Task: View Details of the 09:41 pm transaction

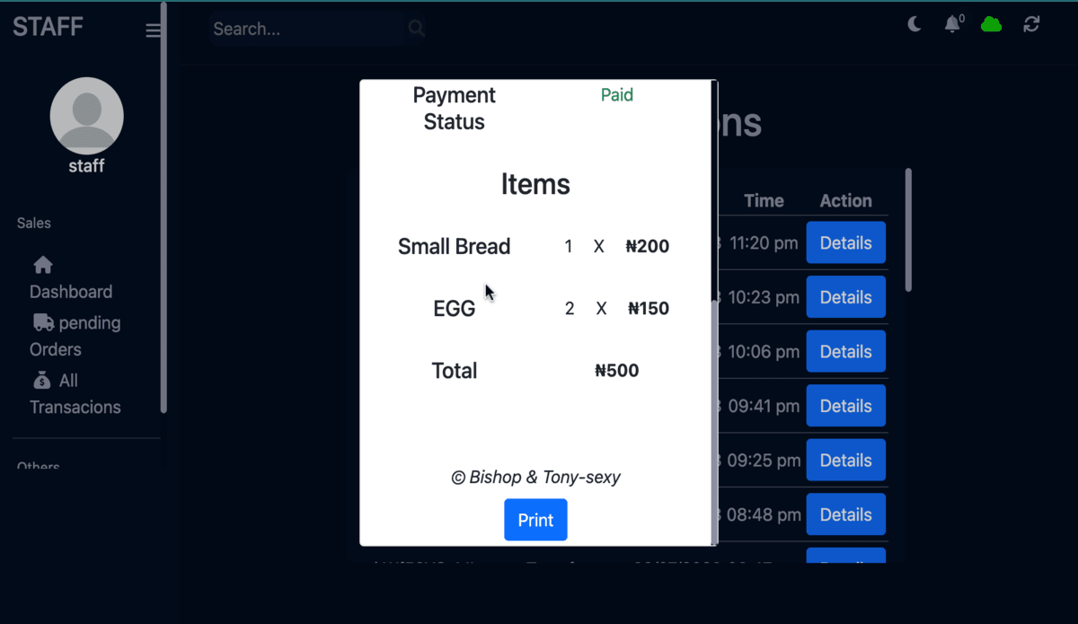Action: click(845, 406)
